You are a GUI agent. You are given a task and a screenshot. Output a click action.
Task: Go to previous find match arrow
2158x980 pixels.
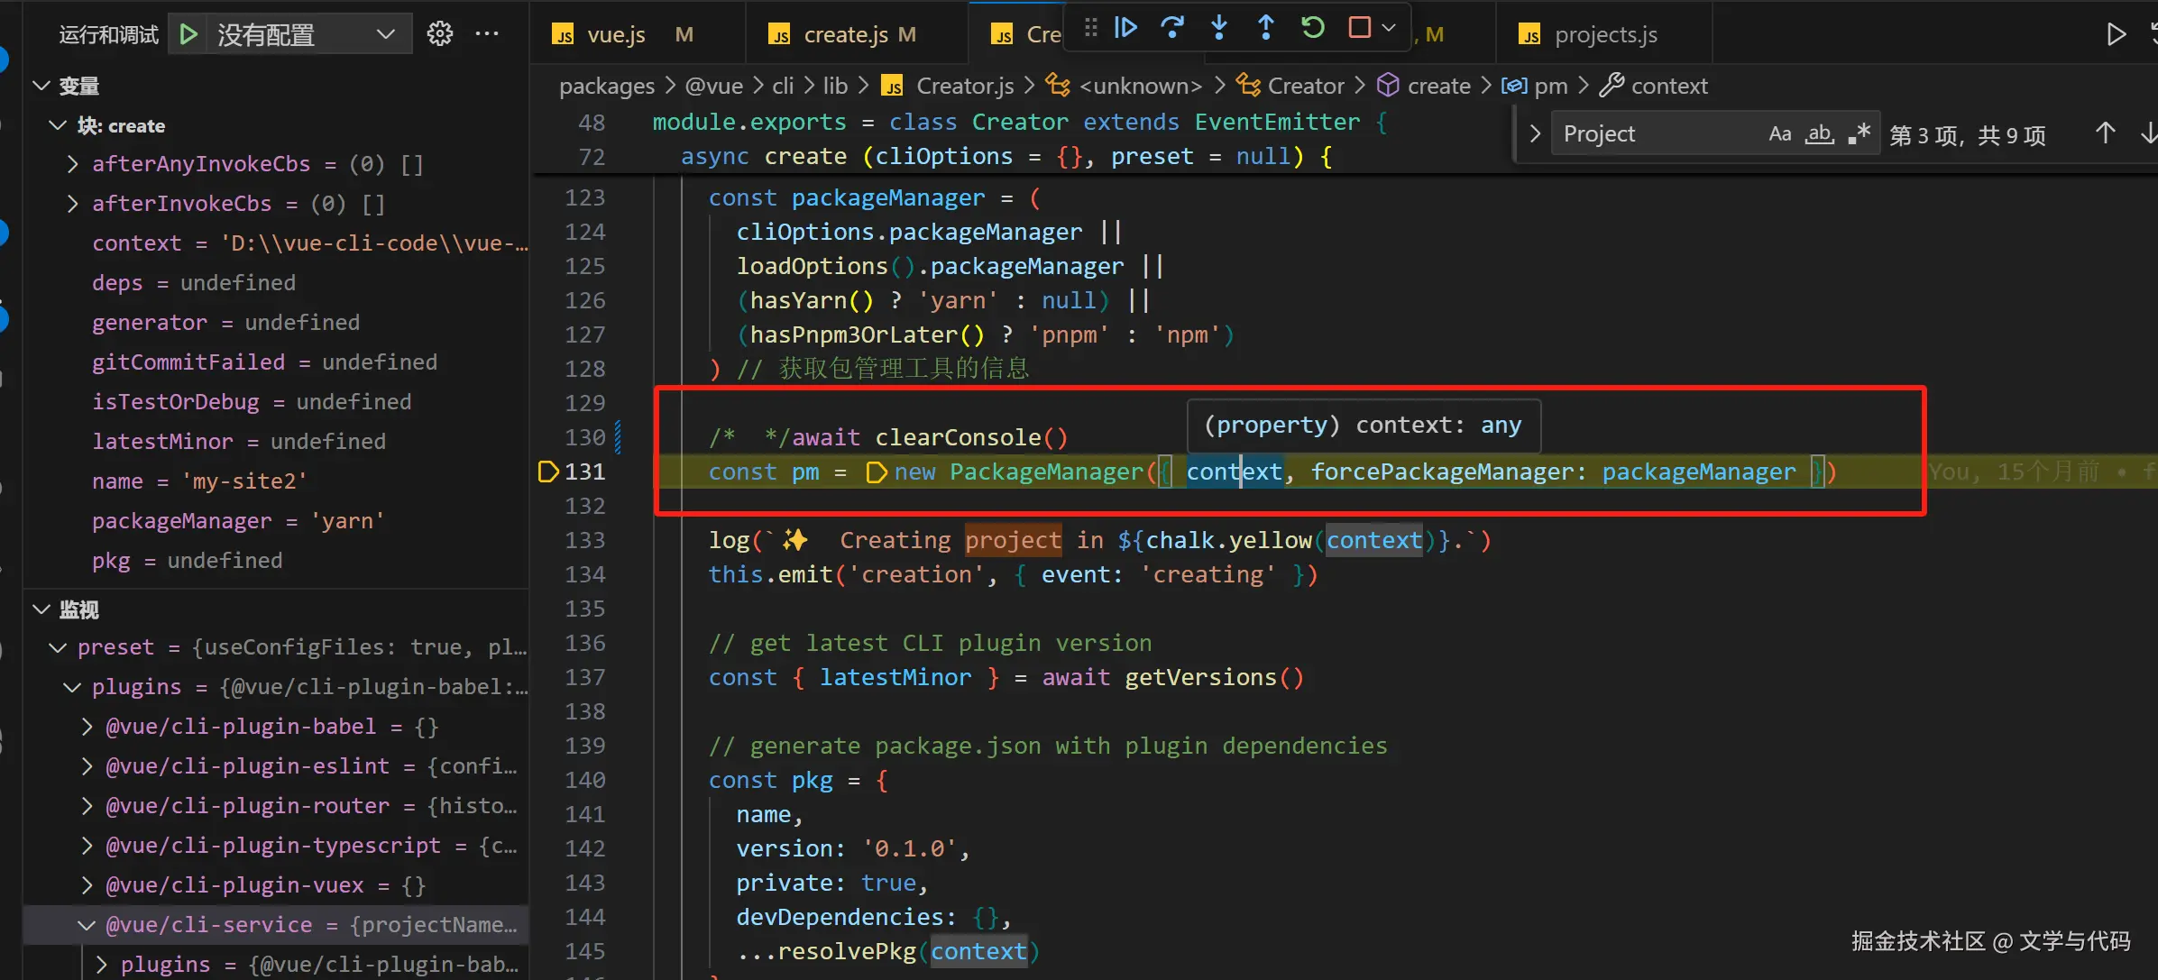coord(2105,134)
